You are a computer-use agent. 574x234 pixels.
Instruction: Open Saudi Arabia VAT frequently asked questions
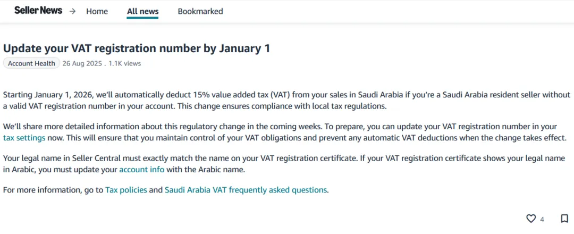tap(246, 190)
